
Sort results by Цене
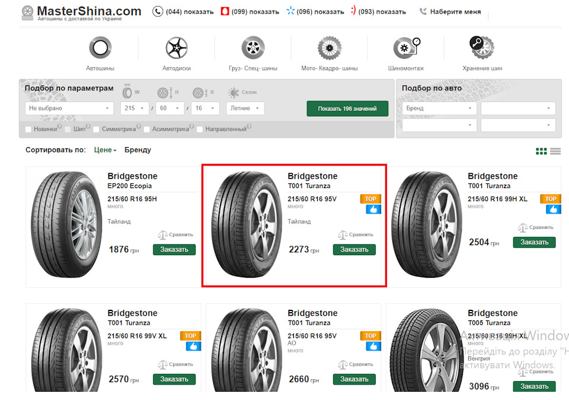106,150
